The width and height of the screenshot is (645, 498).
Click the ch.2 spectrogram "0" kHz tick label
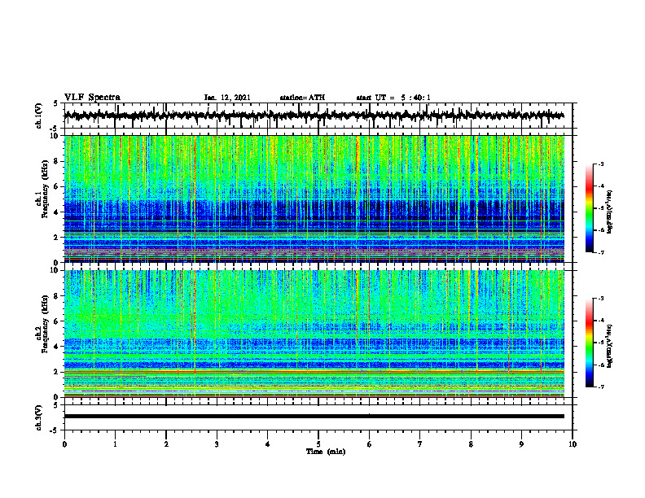tap(57, 397)
